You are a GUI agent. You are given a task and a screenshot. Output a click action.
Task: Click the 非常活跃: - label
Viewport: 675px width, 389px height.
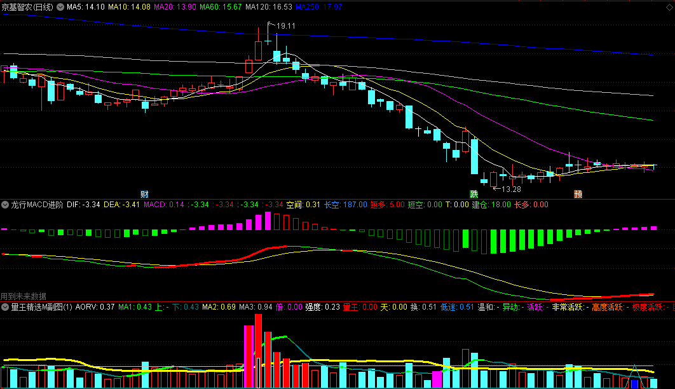(571, 307)
